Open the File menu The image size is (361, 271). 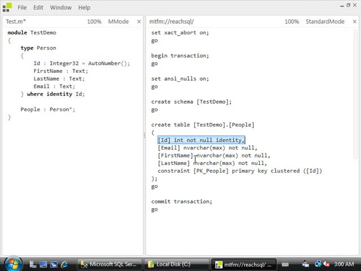tap(22, 7)
